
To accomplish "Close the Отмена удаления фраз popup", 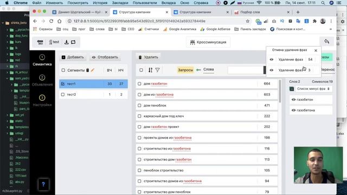I will tap(316, 50).
